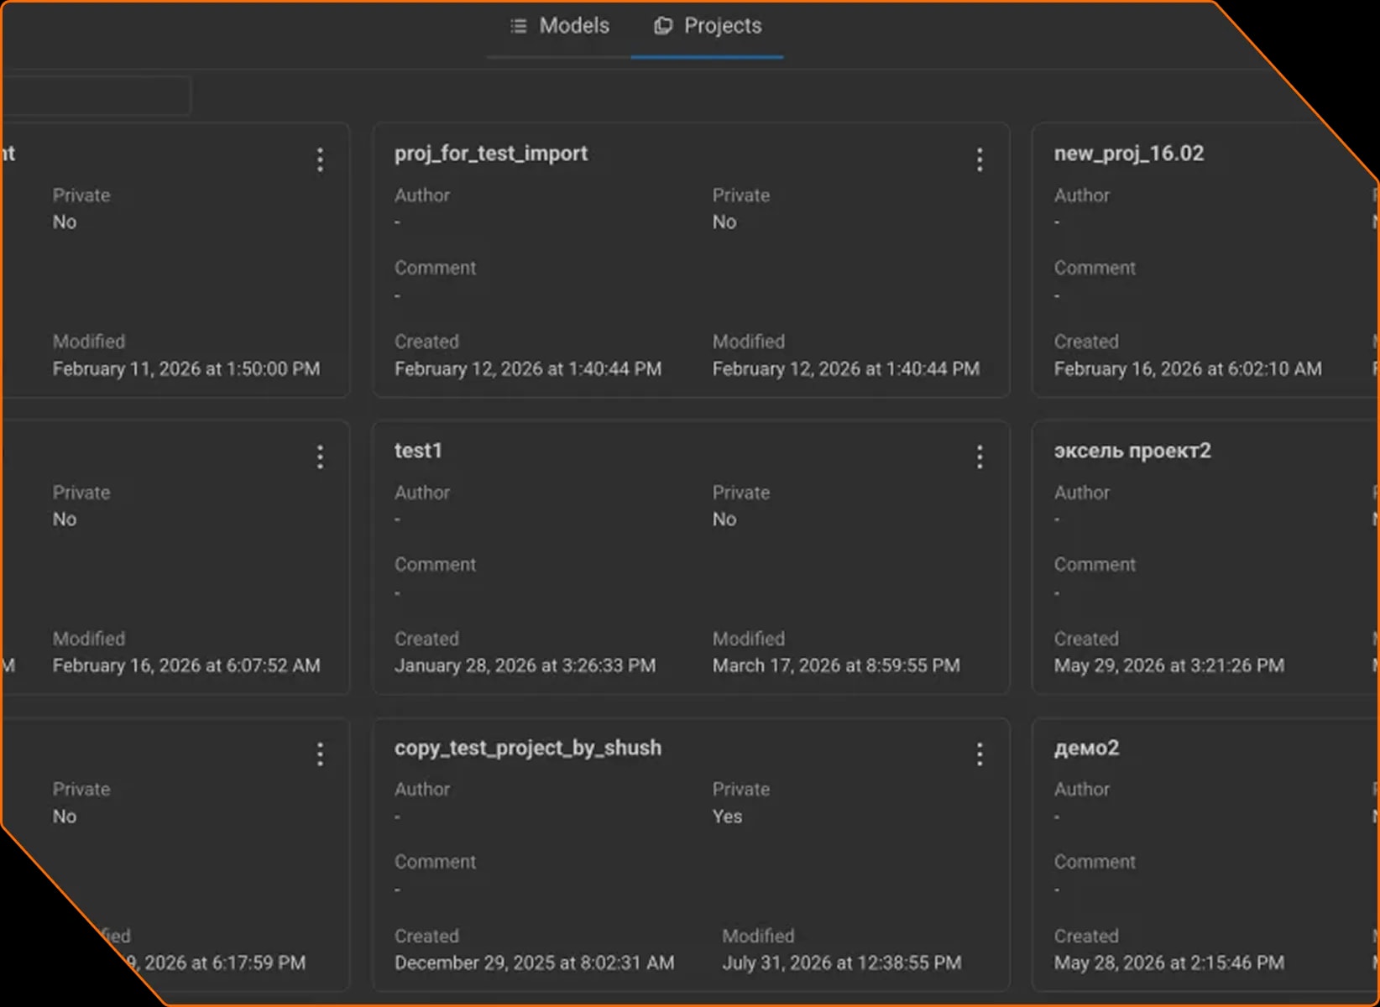
Task: Open menu on card modified February 11, 2026
Action: click(320, 159)
